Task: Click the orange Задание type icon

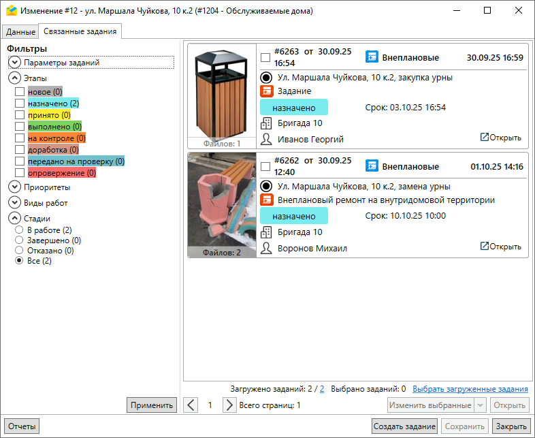Action: point(266,91)
